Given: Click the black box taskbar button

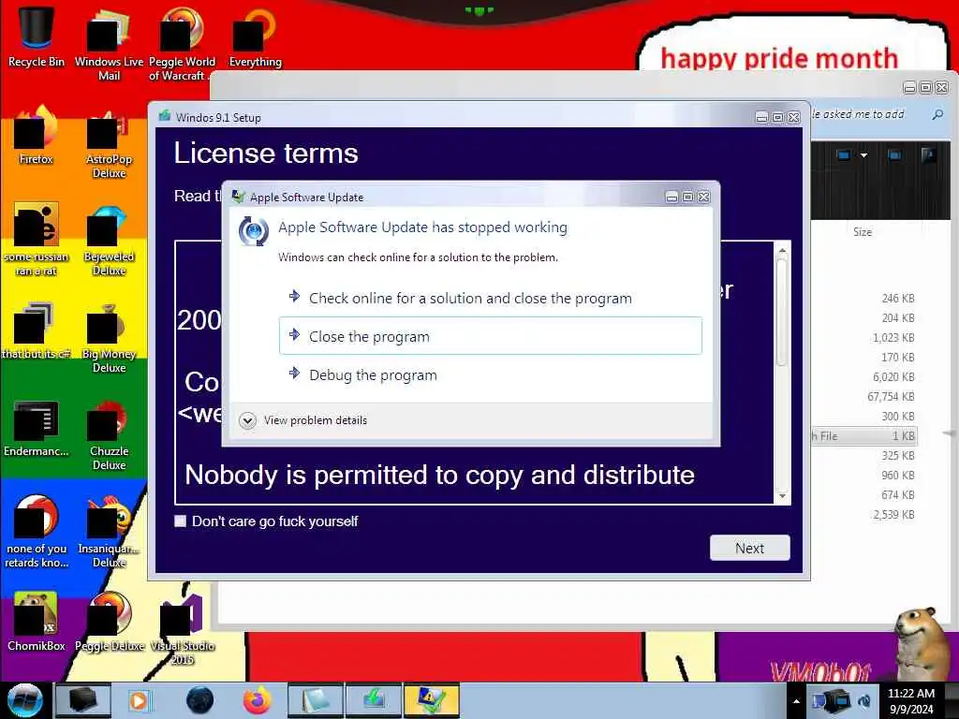Looking at the screenshot, I should [83, 700].
